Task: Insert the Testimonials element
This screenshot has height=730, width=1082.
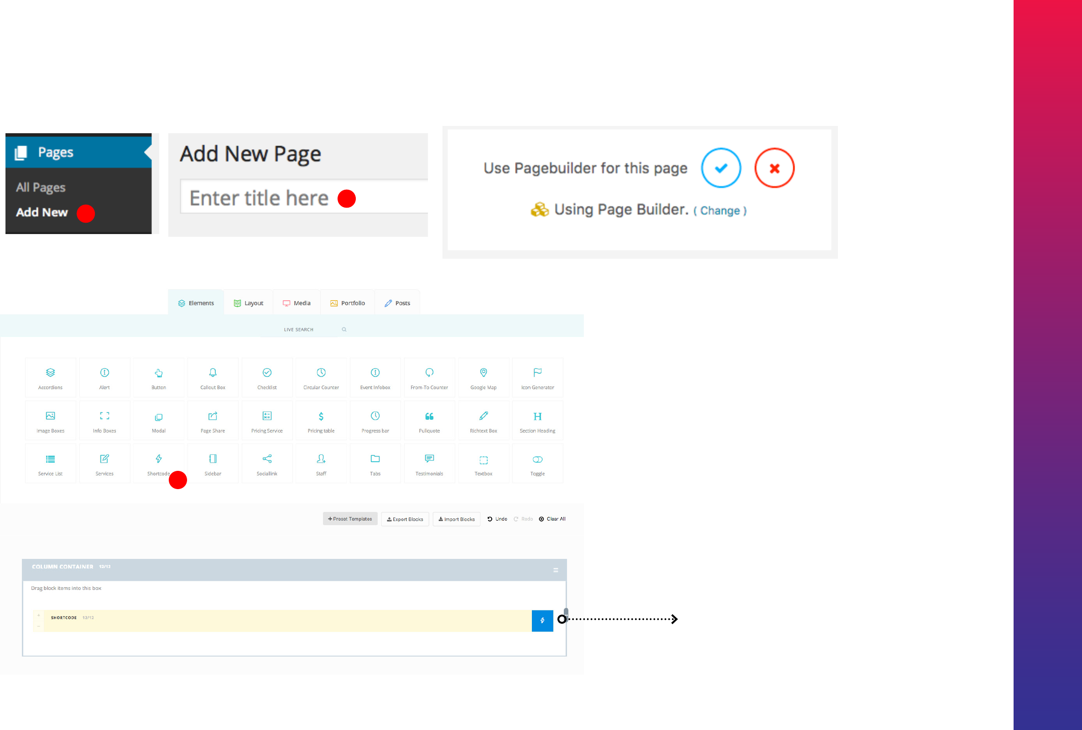Action: 429,464
